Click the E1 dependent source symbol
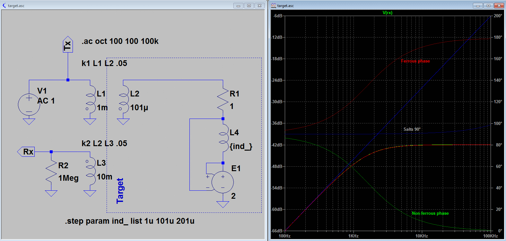 pos(222,182)
